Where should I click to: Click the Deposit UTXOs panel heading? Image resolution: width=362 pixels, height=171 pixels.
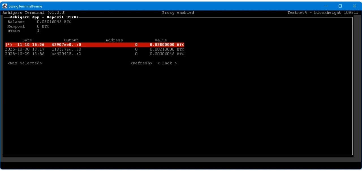click(x=44, y=17)
